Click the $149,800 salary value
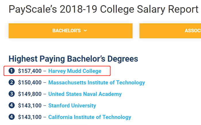201x125 pixels. pyautogui.click(x=30, y=94)
